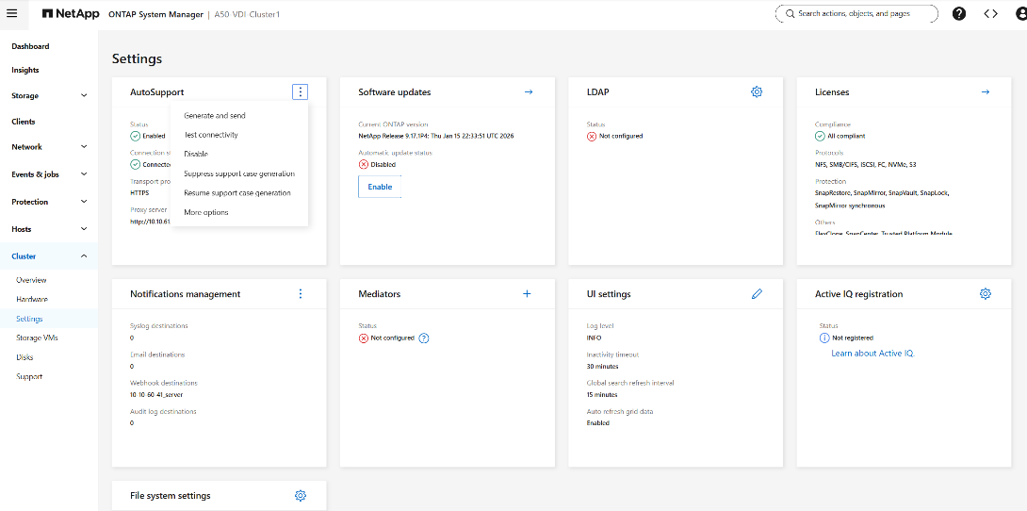Open Active IQ registration gear icon
Image resolution: width=1027 pixels, height=511 pixels.
coord(986,294)
